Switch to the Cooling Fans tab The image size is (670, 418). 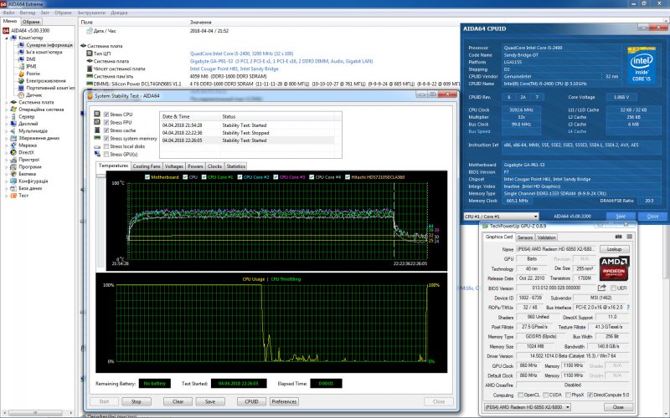click(x=147, y=166)
